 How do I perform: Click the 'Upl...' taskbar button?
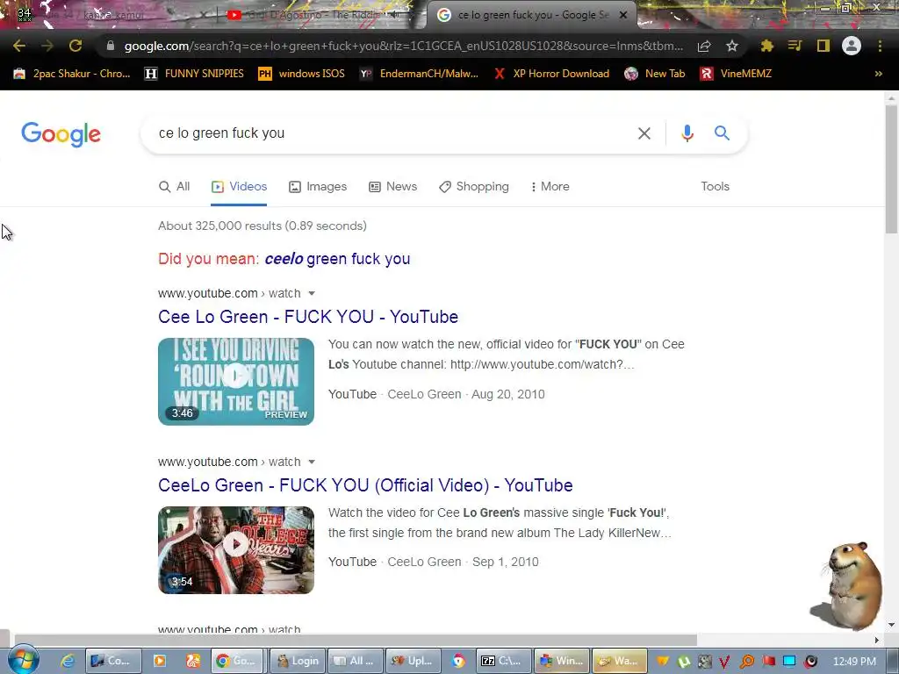(x=413, y=661)
